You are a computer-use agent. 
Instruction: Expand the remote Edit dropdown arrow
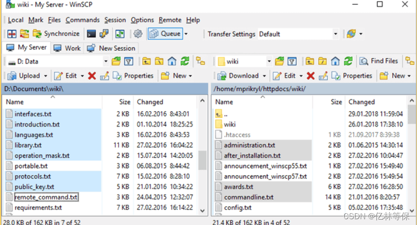(x=301, y=76)
